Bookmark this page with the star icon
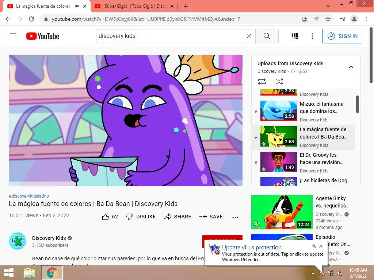The image size is (374, 280). pos(328,19)
